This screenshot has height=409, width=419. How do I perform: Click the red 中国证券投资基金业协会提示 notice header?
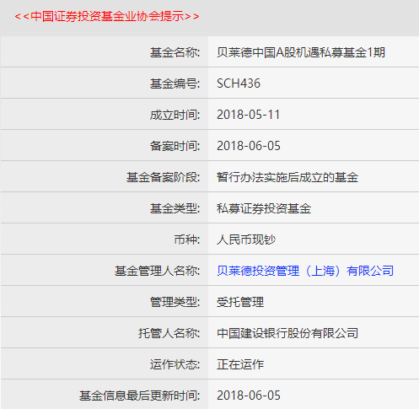point(107,16)
